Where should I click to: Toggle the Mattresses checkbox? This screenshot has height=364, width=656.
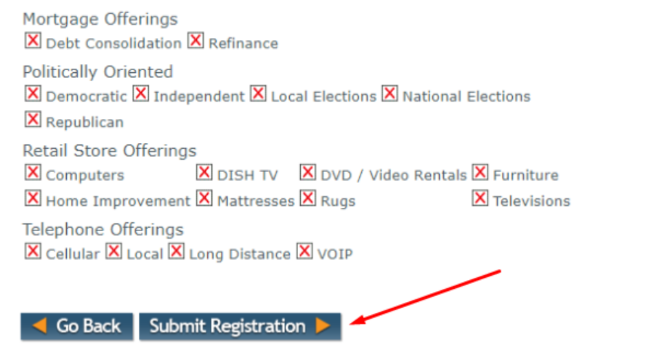[204, 199]
